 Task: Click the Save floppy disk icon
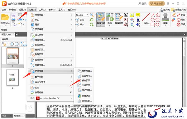tap(13, 15)
